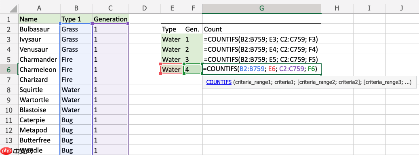
Task: Select the Water cell in E3
Action: point(173,39)
